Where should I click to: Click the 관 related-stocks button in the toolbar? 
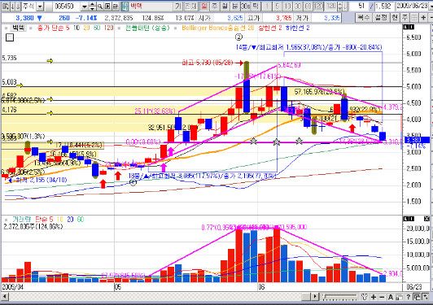click(115, 6)
